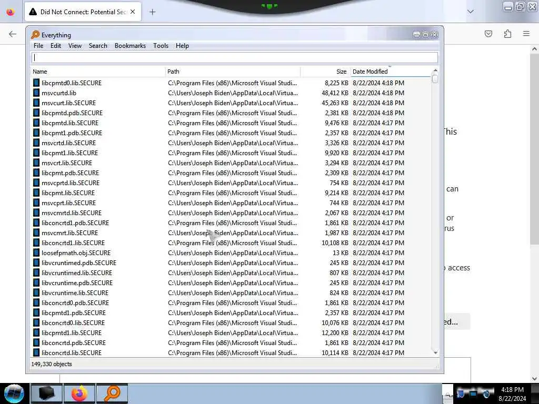Open the black folder taskbar icon
The width and height of the screenshot is (539, 404).
click(x=46, y=393)
